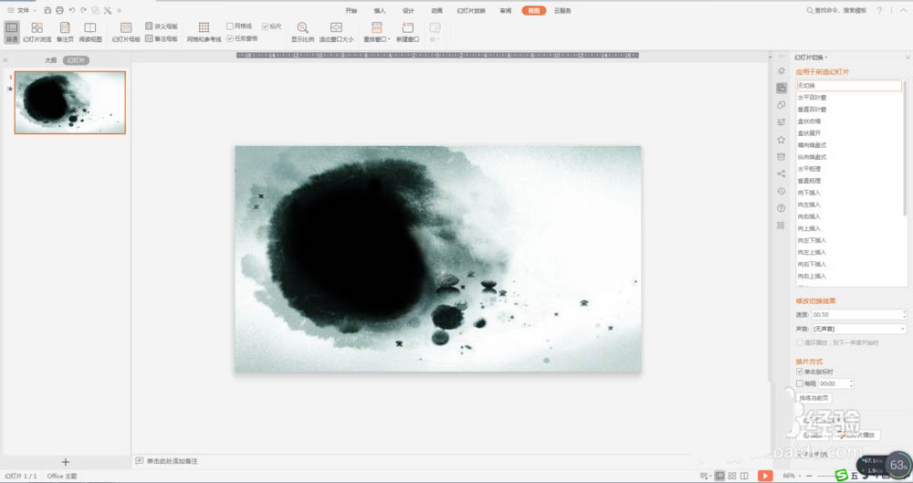Open the Slide Master (幻灯片母版)

(x=126, y=32)
